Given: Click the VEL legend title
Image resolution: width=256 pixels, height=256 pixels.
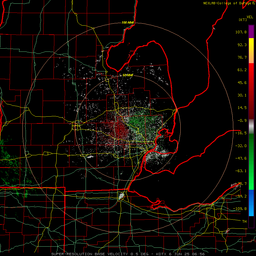Looking at the screenshot, I should [250, 17].
